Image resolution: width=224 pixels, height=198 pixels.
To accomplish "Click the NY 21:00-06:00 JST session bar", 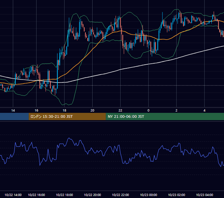I will [165, 116].
